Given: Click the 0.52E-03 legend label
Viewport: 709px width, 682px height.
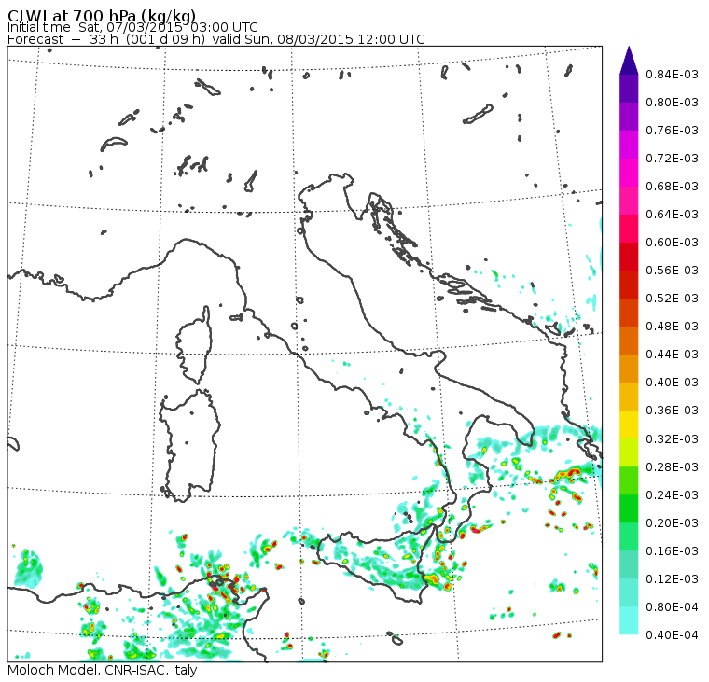Looking at the screenshot, I should pos(672,299).
